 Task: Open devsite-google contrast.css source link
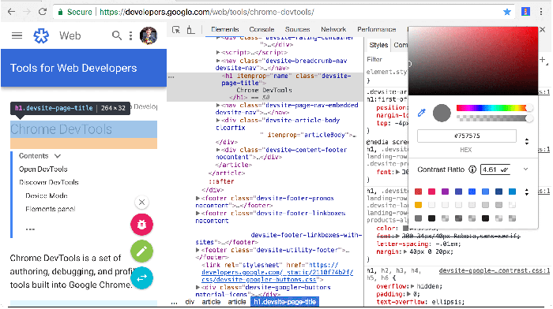(494, 270)
